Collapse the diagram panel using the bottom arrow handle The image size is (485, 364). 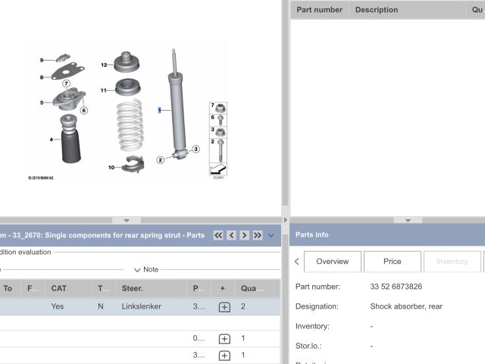pyautogui.click(x=127, y=221)
